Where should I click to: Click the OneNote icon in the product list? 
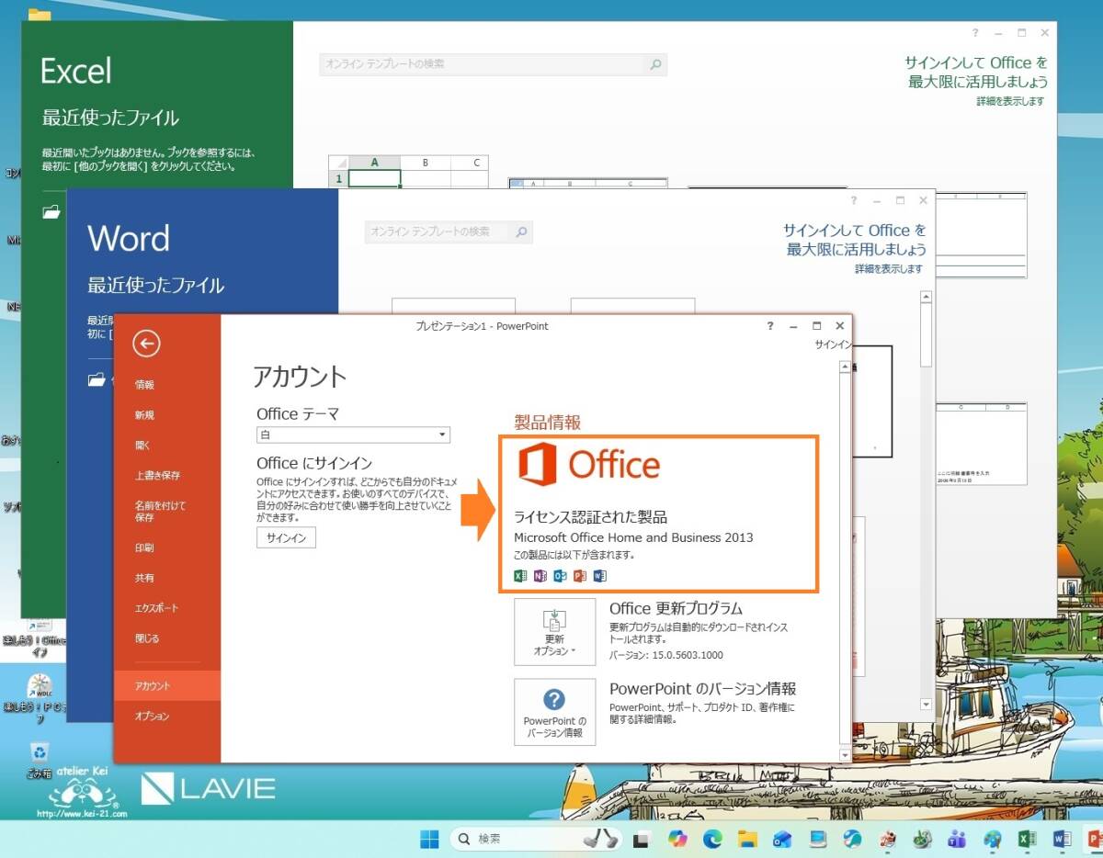540,576
